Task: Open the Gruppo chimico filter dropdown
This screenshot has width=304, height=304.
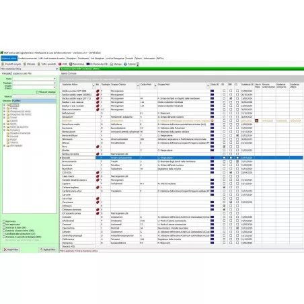Action: tap(54, 87)
